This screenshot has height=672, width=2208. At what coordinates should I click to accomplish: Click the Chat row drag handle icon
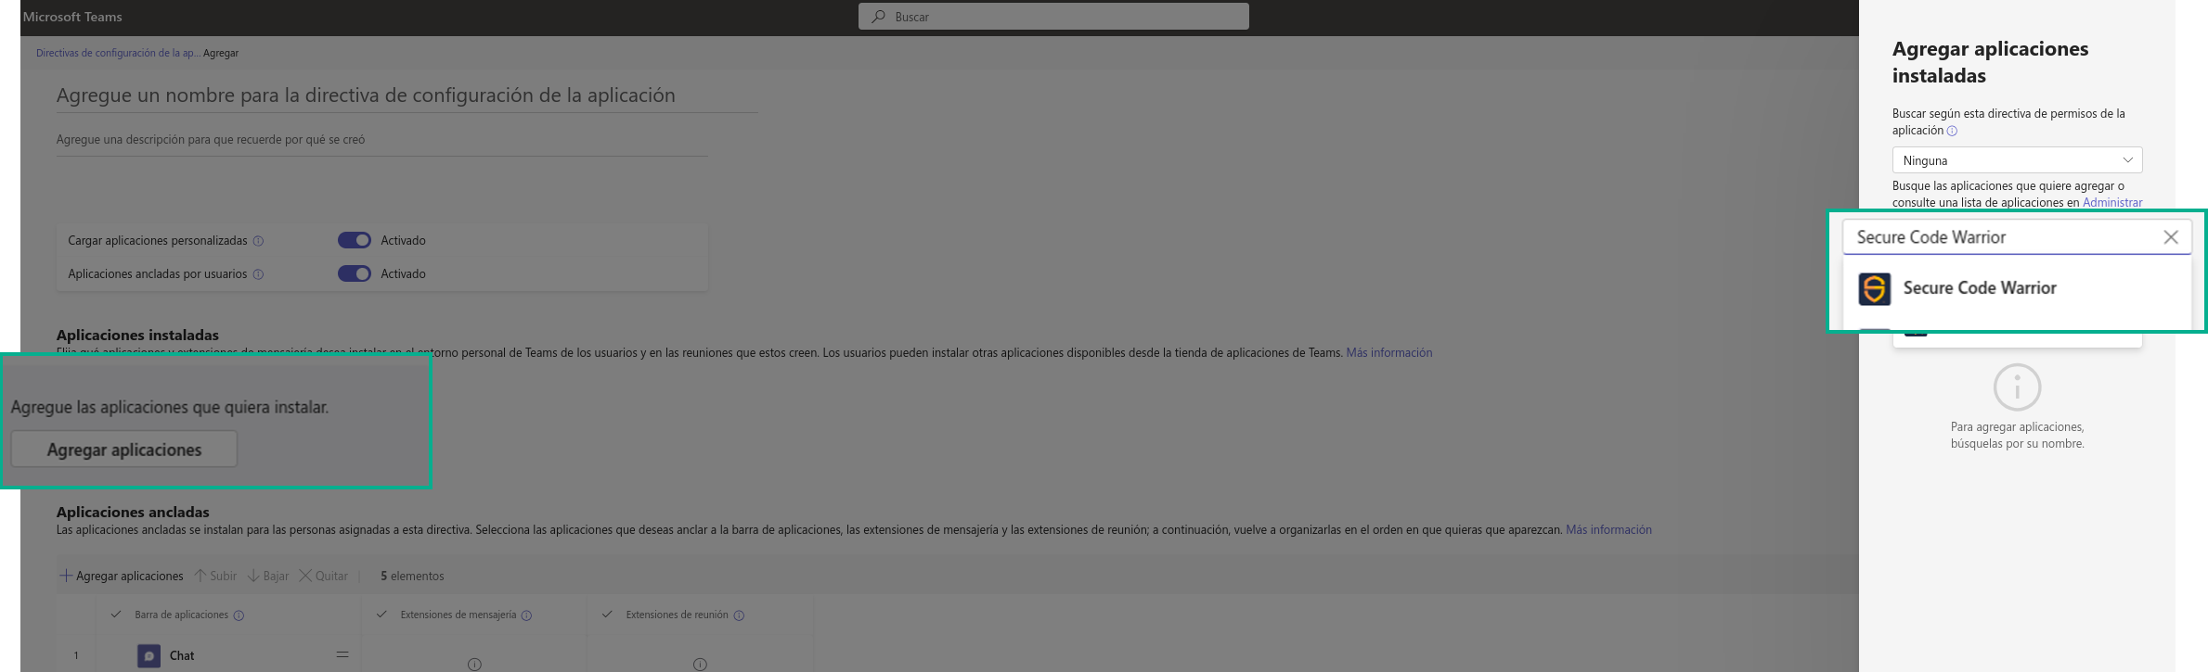tap(342, 654)
